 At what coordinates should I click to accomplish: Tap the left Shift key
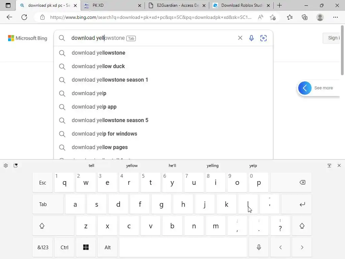tap(53, 226)
